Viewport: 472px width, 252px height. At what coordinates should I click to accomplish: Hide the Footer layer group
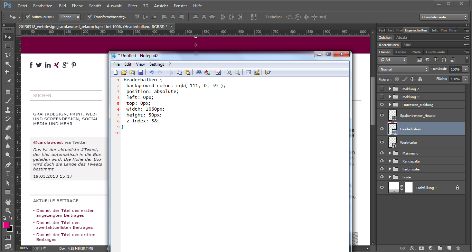point(381,177)
